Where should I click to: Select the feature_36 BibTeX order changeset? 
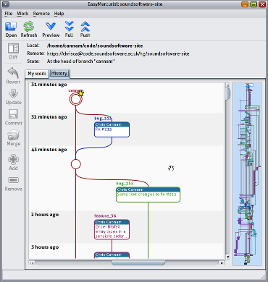pos(112,229)
